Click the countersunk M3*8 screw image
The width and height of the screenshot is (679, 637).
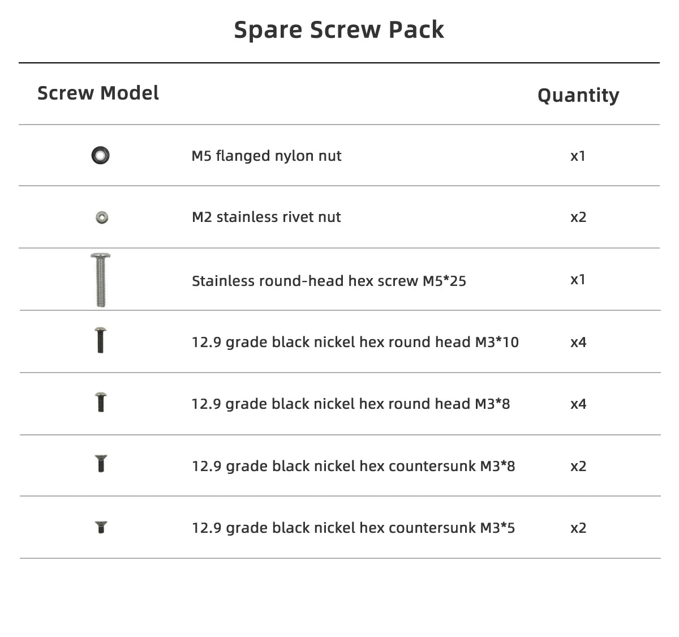pyautogui.click(x=101, y=464)
